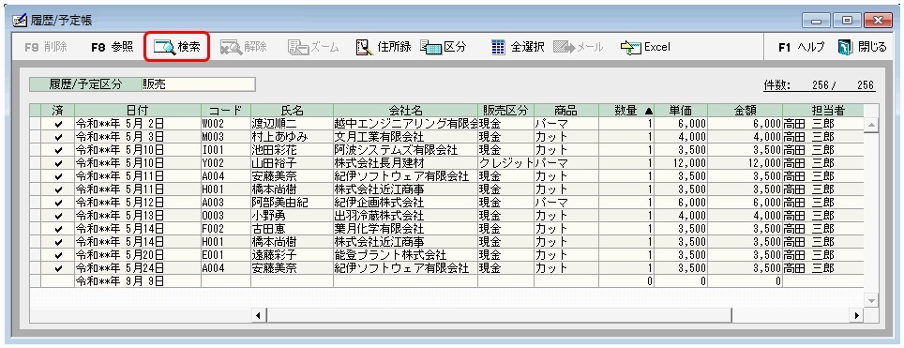This screenshot has height=348, width=904.
Task: Click the 会社名 column header
Action: point(405,111)
